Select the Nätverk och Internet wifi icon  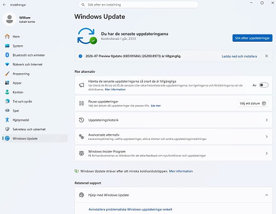(7, 64)
